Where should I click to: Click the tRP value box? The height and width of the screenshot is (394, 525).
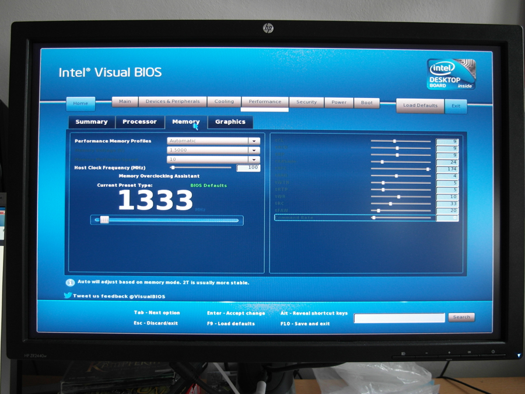[447, 155]
